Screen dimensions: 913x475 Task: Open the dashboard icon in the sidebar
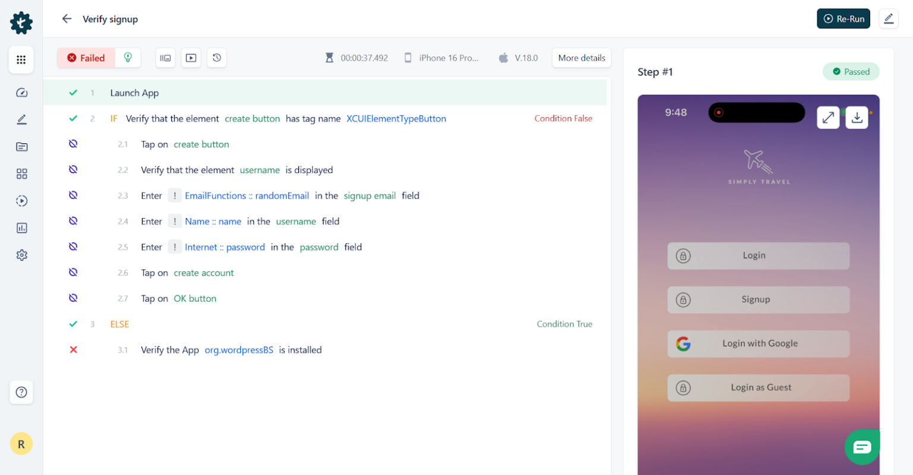(21, 92)
